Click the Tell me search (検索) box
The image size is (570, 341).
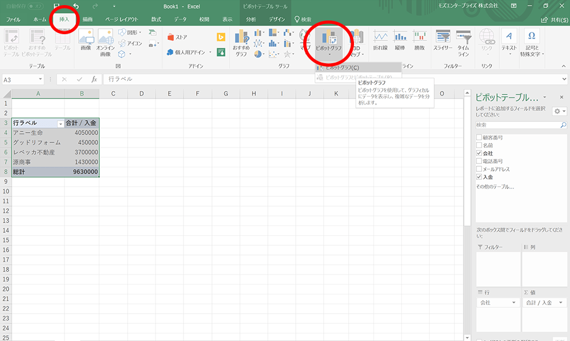coord(303,19)
